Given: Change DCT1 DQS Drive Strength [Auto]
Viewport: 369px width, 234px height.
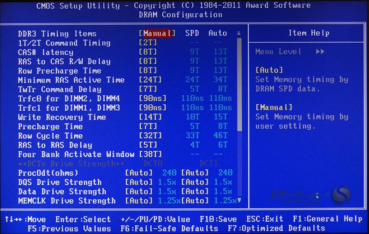Looking at the screenshot, I should pyautogui.click(x=195, y=182).
